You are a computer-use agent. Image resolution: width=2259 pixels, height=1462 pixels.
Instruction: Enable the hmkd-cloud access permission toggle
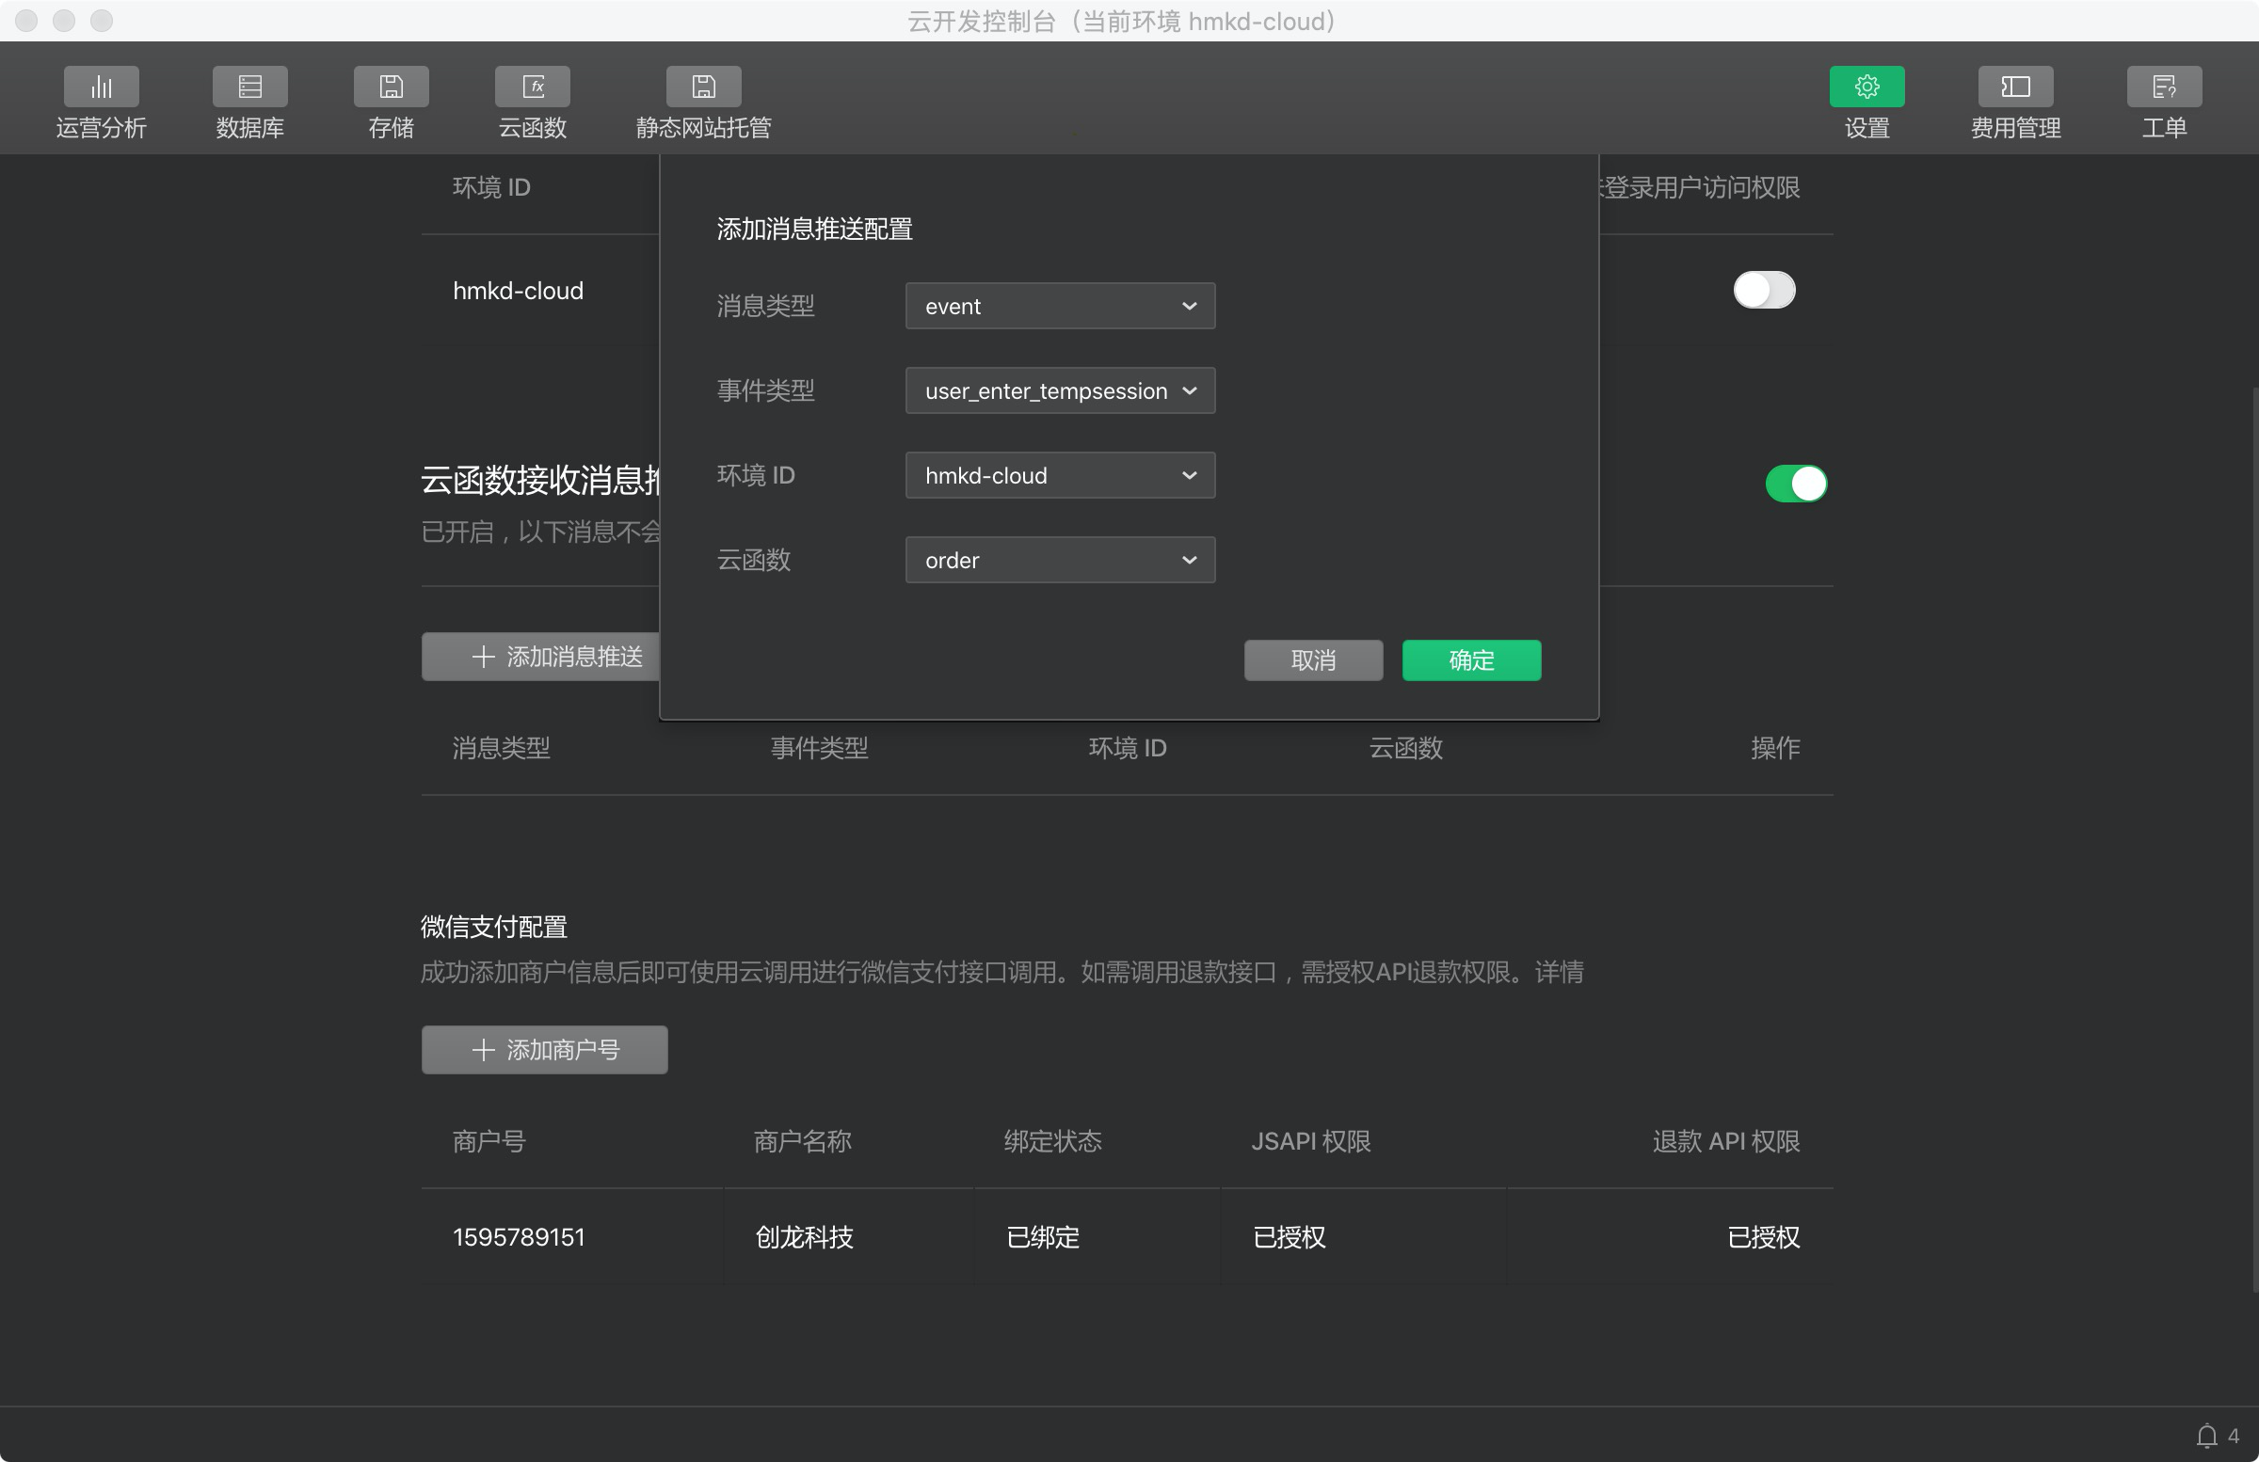click(x=1764, y=291)
